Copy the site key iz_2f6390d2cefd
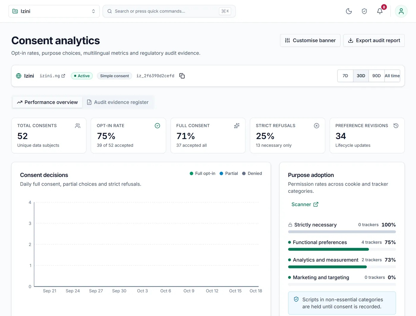 click(x=182, y=76)
